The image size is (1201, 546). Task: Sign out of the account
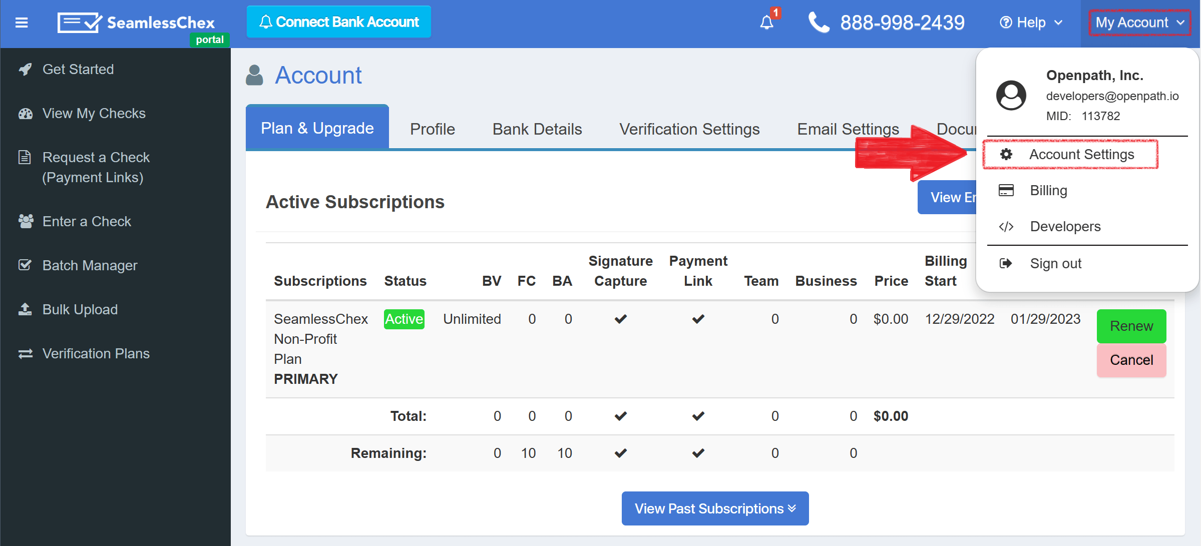[x=1055, y=263]
